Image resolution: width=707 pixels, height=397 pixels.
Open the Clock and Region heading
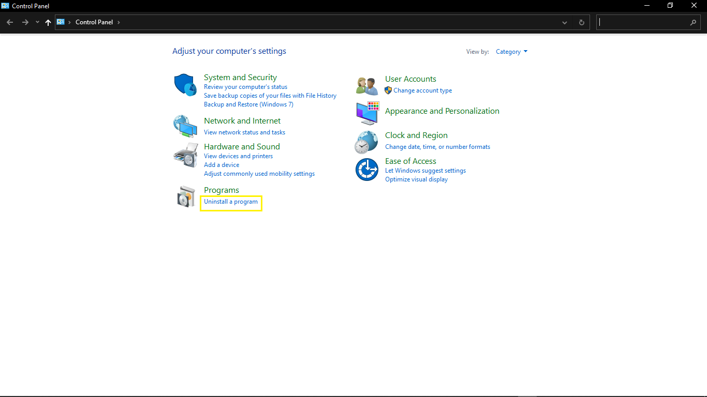pos(416,135)
